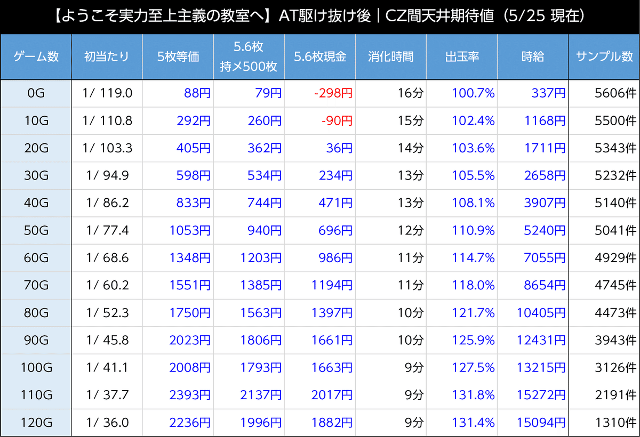Select the 30G row label
This screenshot has height=437, width=640.
[x=36, y=176]
